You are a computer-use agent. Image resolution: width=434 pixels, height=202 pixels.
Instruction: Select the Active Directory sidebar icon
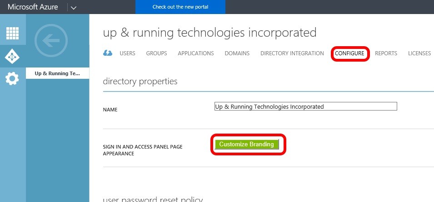click(12, 56)
